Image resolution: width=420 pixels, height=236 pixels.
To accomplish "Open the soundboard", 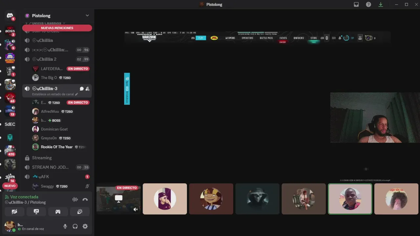I will pos(80,212).
